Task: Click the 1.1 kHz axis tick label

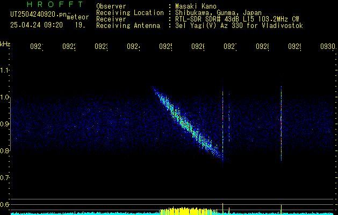Action: 4,70
